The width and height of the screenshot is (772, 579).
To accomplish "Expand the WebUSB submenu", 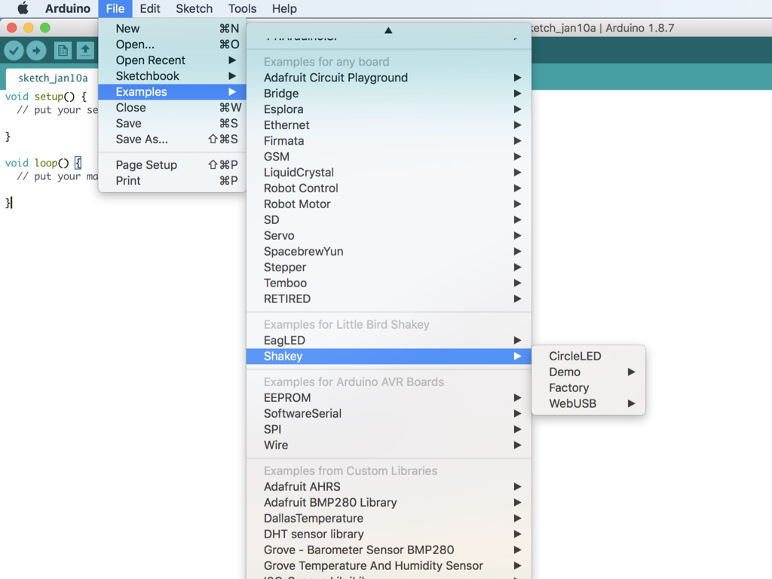I will [x=588, y=403].
